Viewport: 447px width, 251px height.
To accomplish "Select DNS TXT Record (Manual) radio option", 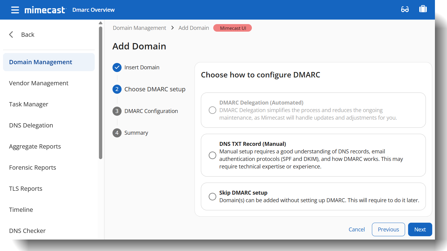I will [x=212, y=155].
